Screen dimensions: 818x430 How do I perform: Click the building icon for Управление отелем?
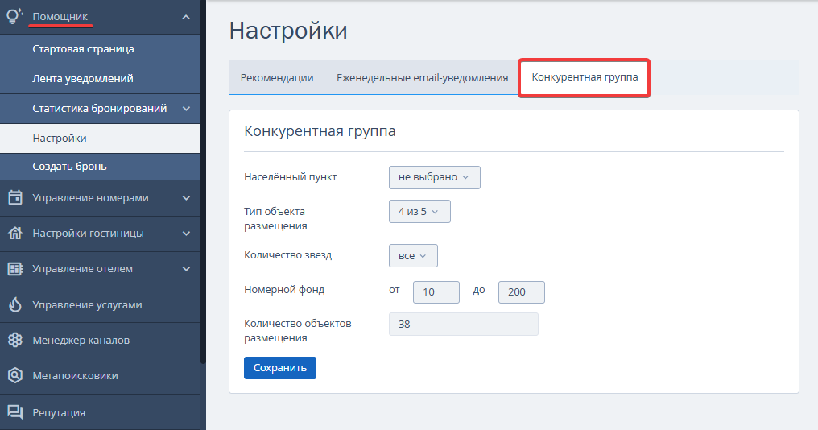click(15, 269)
